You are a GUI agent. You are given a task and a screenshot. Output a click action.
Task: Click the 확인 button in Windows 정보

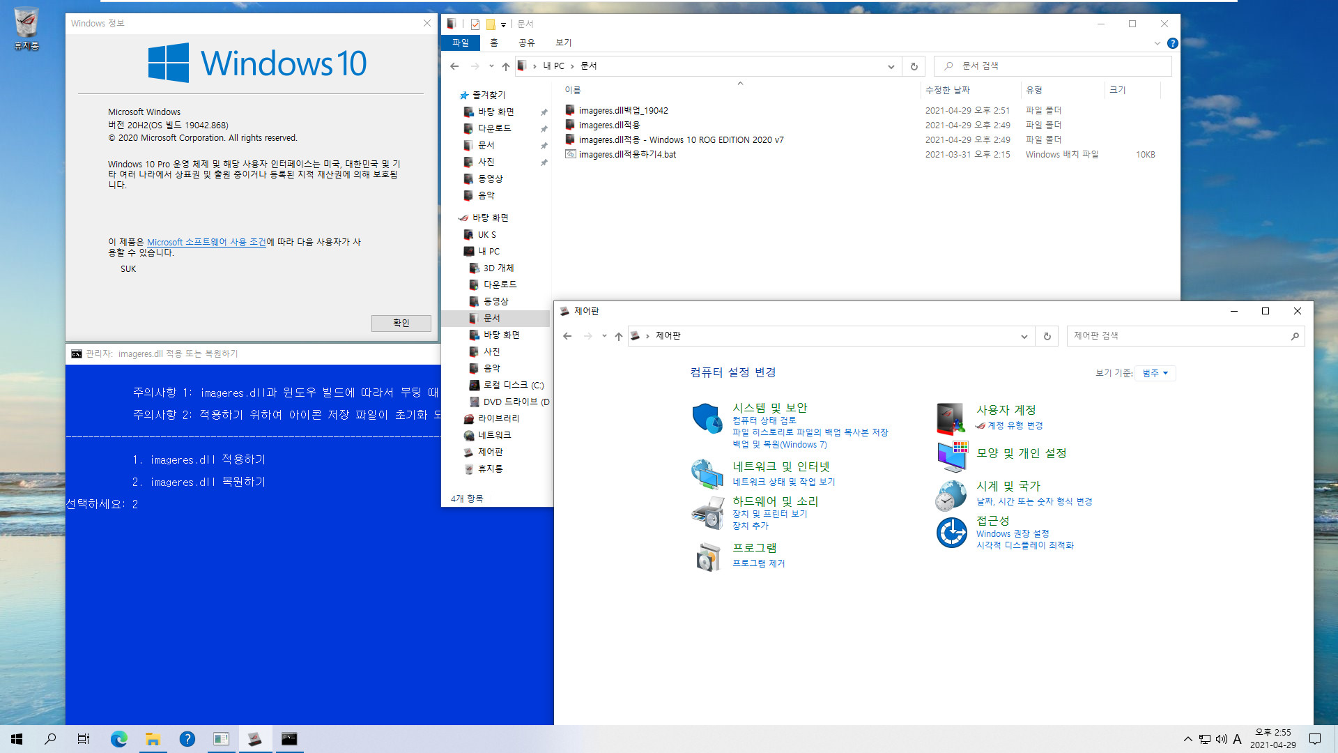point(401,323)
